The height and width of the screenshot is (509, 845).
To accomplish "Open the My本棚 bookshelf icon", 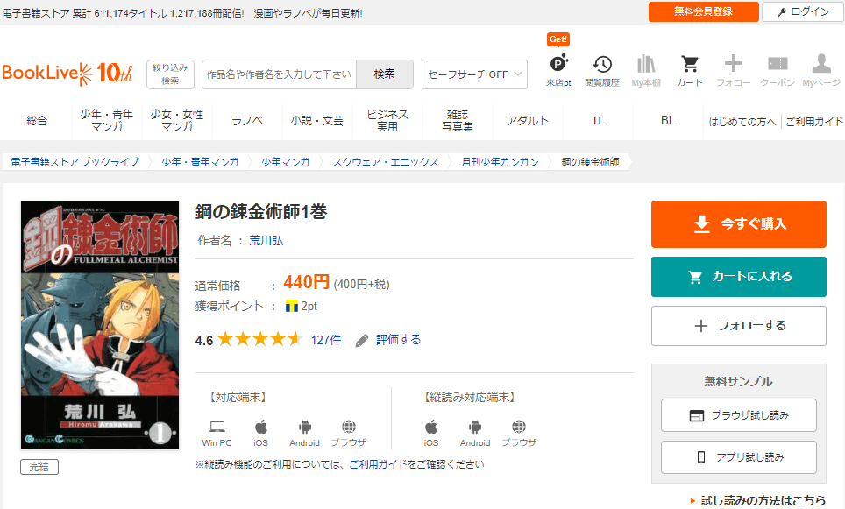I will tap(646, 65).
